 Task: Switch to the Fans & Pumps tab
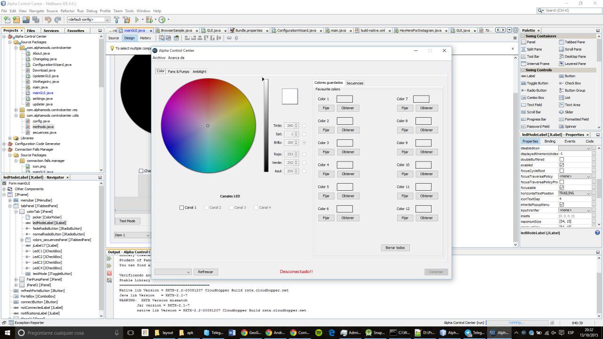click(x=179, y=72)
